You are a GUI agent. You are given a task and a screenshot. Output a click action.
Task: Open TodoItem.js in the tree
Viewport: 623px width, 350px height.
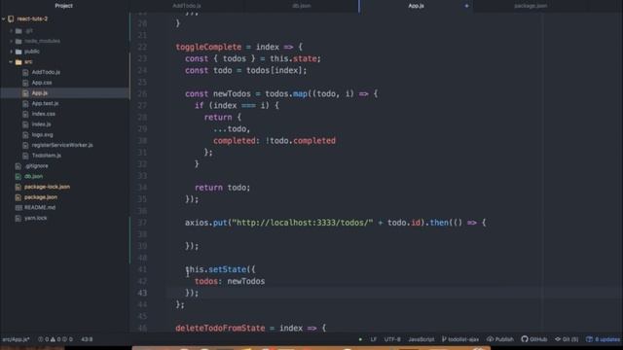[47, 156]
